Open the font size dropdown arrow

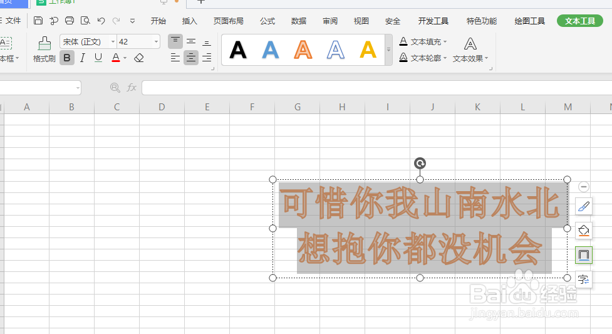click(156, 42)
